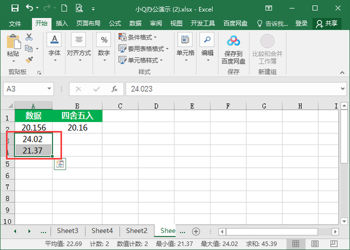Switch to the 页面布局 tab
350x250 pixels.
click(x=88, y=23)
